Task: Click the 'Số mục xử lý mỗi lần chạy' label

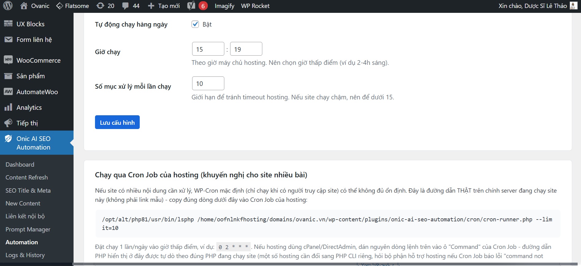Action: point(133,87)
